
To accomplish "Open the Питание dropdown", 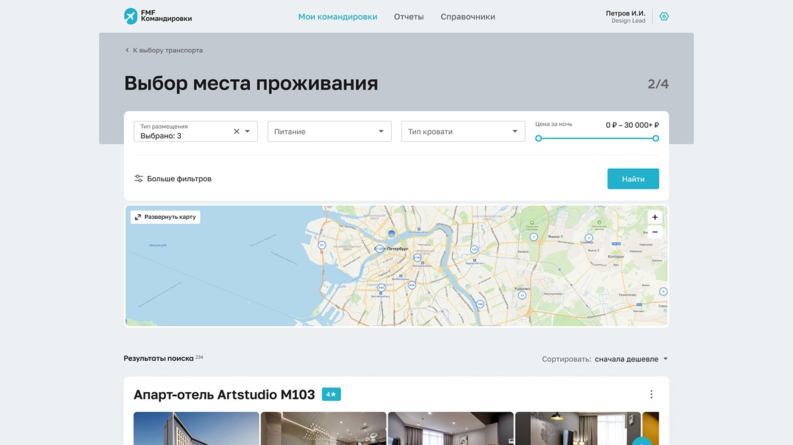I will pos(329,131).
